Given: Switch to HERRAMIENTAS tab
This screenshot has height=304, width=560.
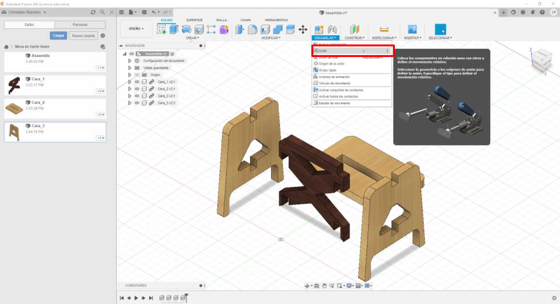Looking at the screenshot, I should [x=276, y=20].
